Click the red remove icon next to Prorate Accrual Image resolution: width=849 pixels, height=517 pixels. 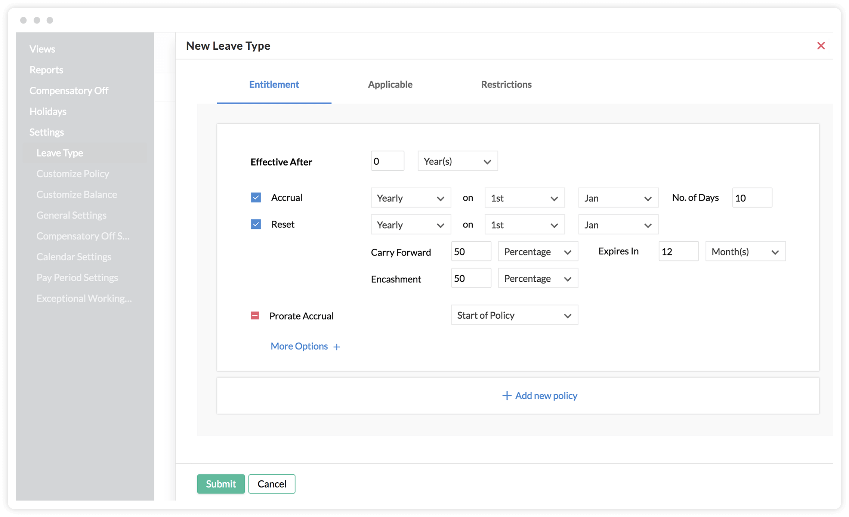255,315
